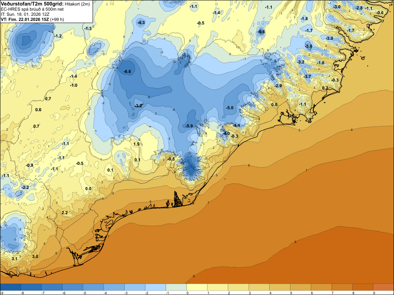Viewport: 394px width, 295px height.
Task: Click the legend swatch between -1 and 0
Action: pyautogui.click(x=176, y=287)
